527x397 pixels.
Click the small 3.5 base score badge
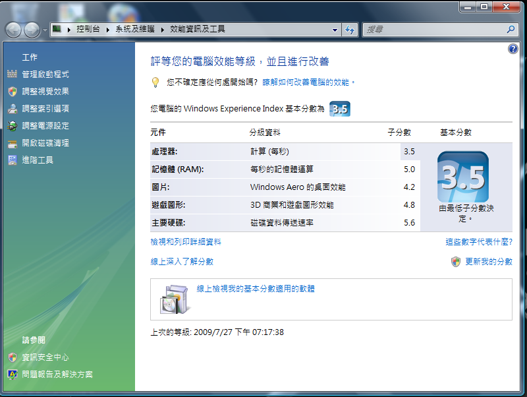(x=339, y=109)
